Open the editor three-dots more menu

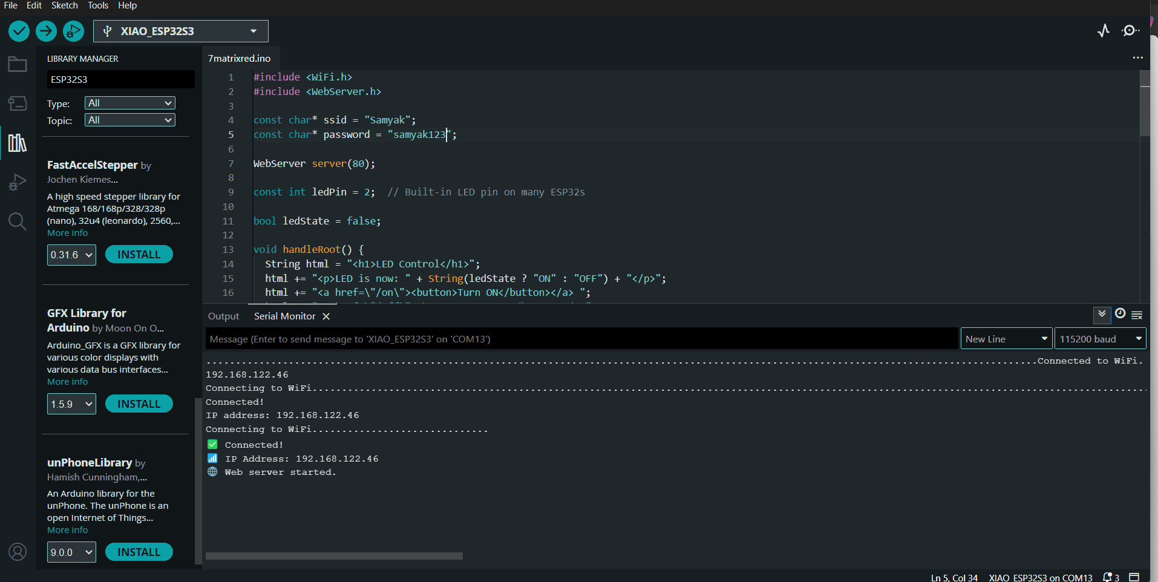coord(1137,58)
